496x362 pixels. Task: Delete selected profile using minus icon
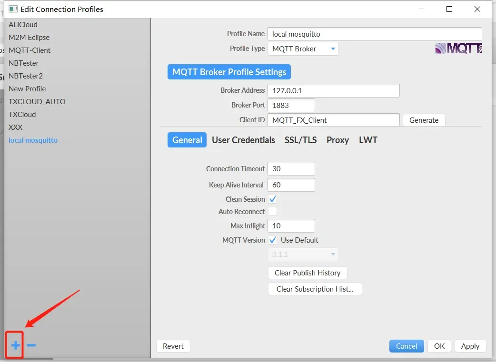click(x=31, y=345)
